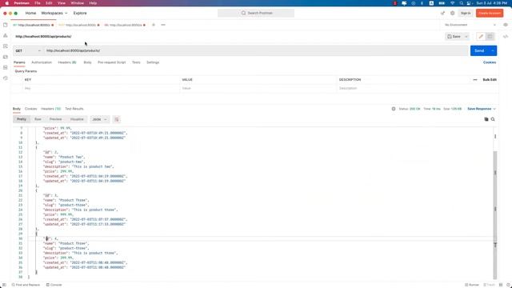Click the Sign In button
The width and height of the screenshot is (512, 288).
point(466,13)
